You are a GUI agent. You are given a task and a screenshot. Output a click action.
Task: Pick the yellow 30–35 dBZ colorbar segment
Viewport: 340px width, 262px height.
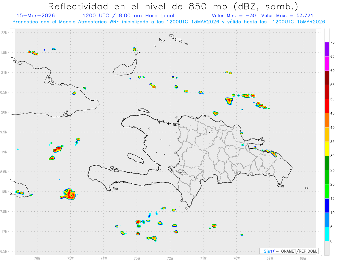coord(327,149)
